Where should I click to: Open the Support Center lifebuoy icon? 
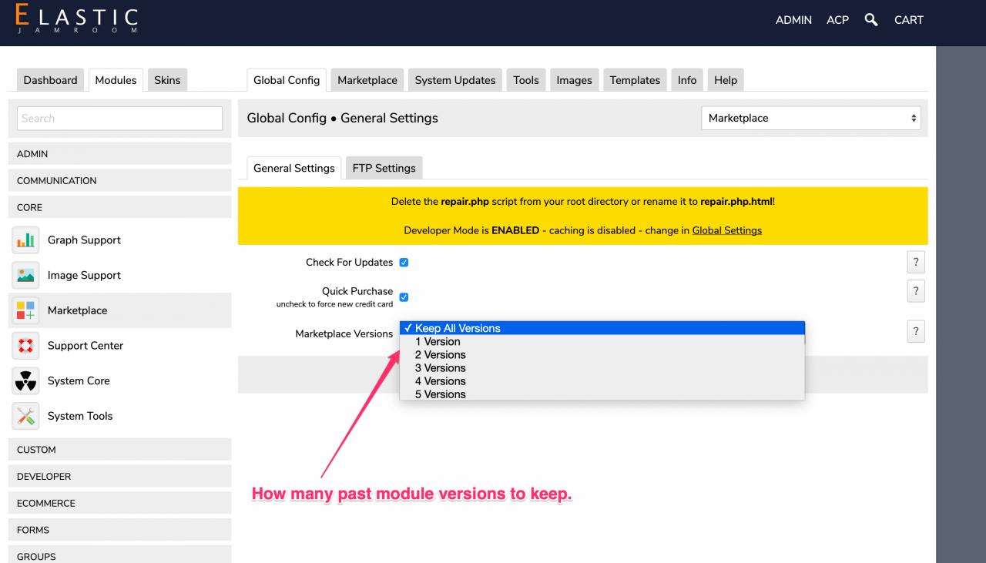[25, 346]
